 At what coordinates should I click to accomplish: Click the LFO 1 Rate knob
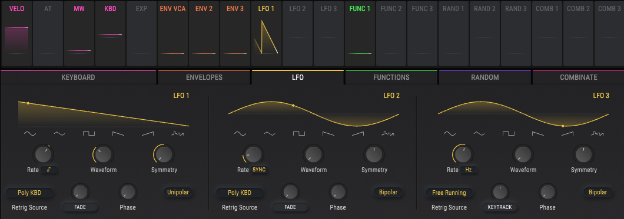tap(43, 154)
